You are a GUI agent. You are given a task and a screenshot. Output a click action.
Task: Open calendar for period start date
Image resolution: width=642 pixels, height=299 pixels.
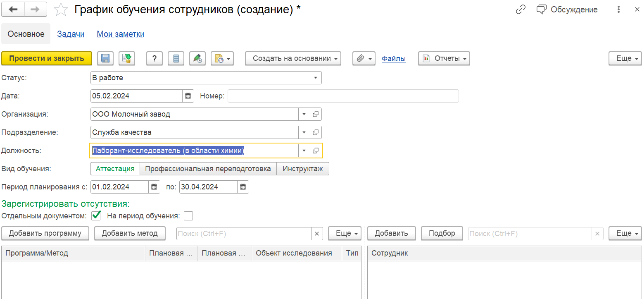tap(154, 187)
